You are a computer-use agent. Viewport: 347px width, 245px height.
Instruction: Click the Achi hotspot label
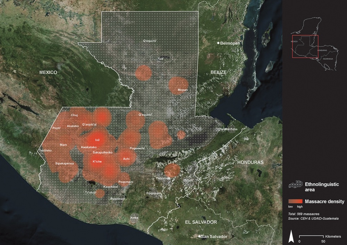126,159
